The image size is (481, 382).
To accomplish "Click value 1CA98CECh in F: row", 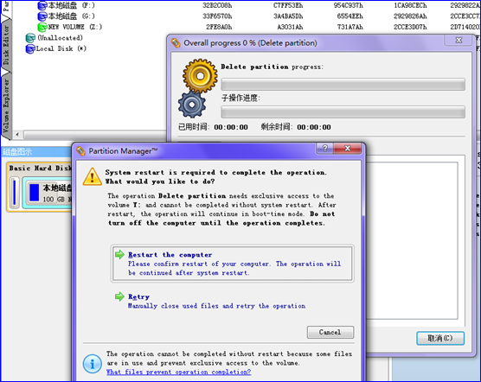I will (x=410, y=5).
